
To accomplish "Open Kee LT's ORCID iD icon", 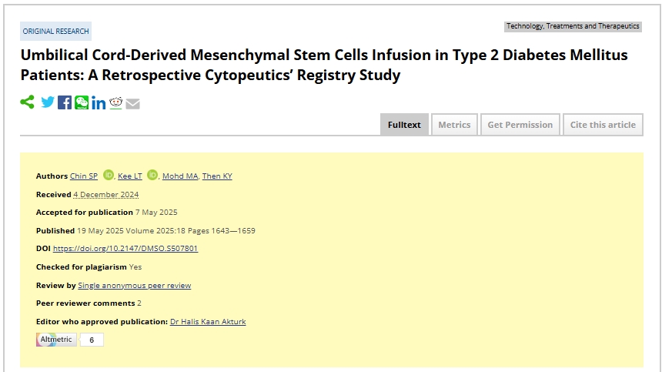I will pyautogui.click(x=152, y=176).
